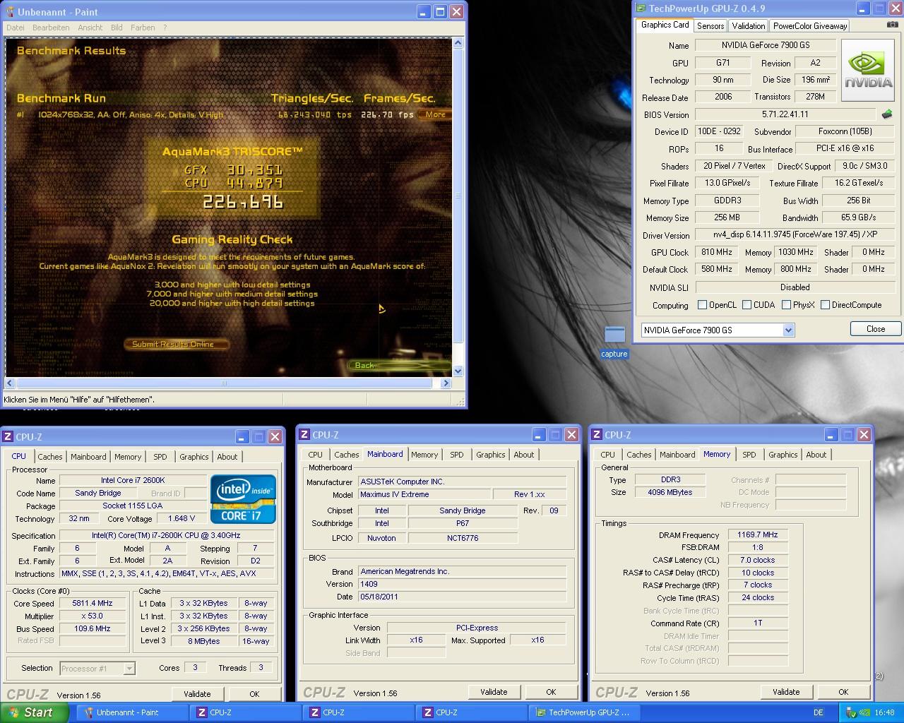Click the DE language indicator in the taskbar
904x723 pixels.
[819, 712]
